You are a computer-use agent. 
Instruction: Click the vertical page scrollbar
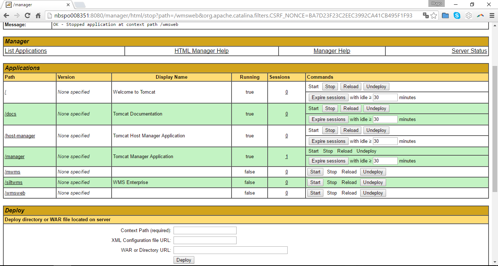pyautogui.click(x=495, y=129)
